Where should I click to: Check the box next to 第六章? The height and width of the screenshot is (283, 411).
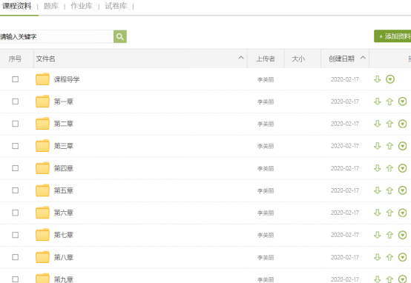[x=15, y=213]
